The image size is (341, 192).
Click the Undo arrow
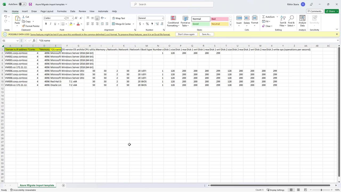5,17
